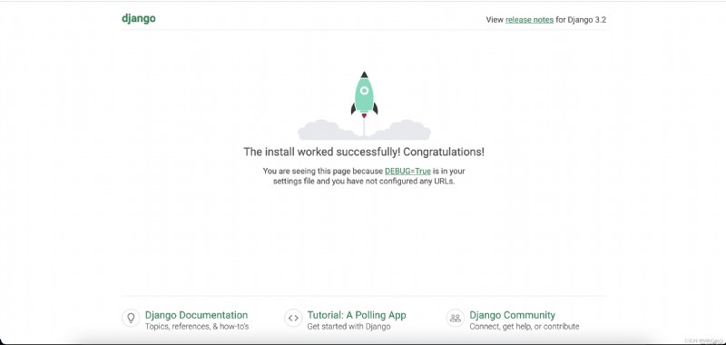
Task: Open Django Community link
Action: tap(512, 315)
